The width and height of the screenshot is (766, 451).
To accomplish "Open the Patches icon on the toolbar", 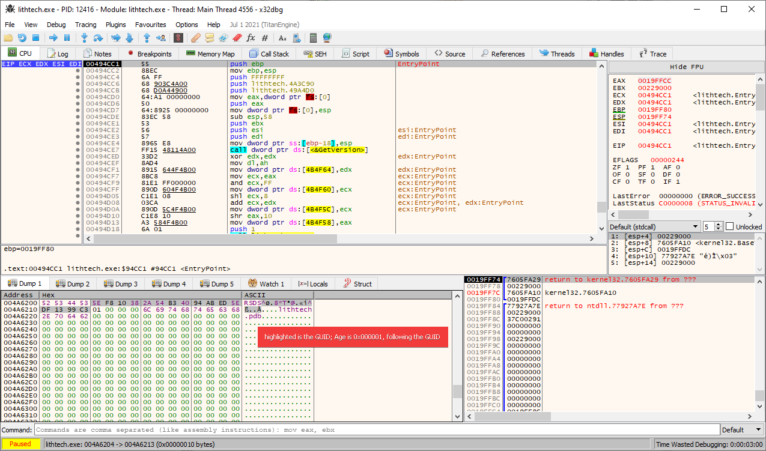I will (195, 38).
